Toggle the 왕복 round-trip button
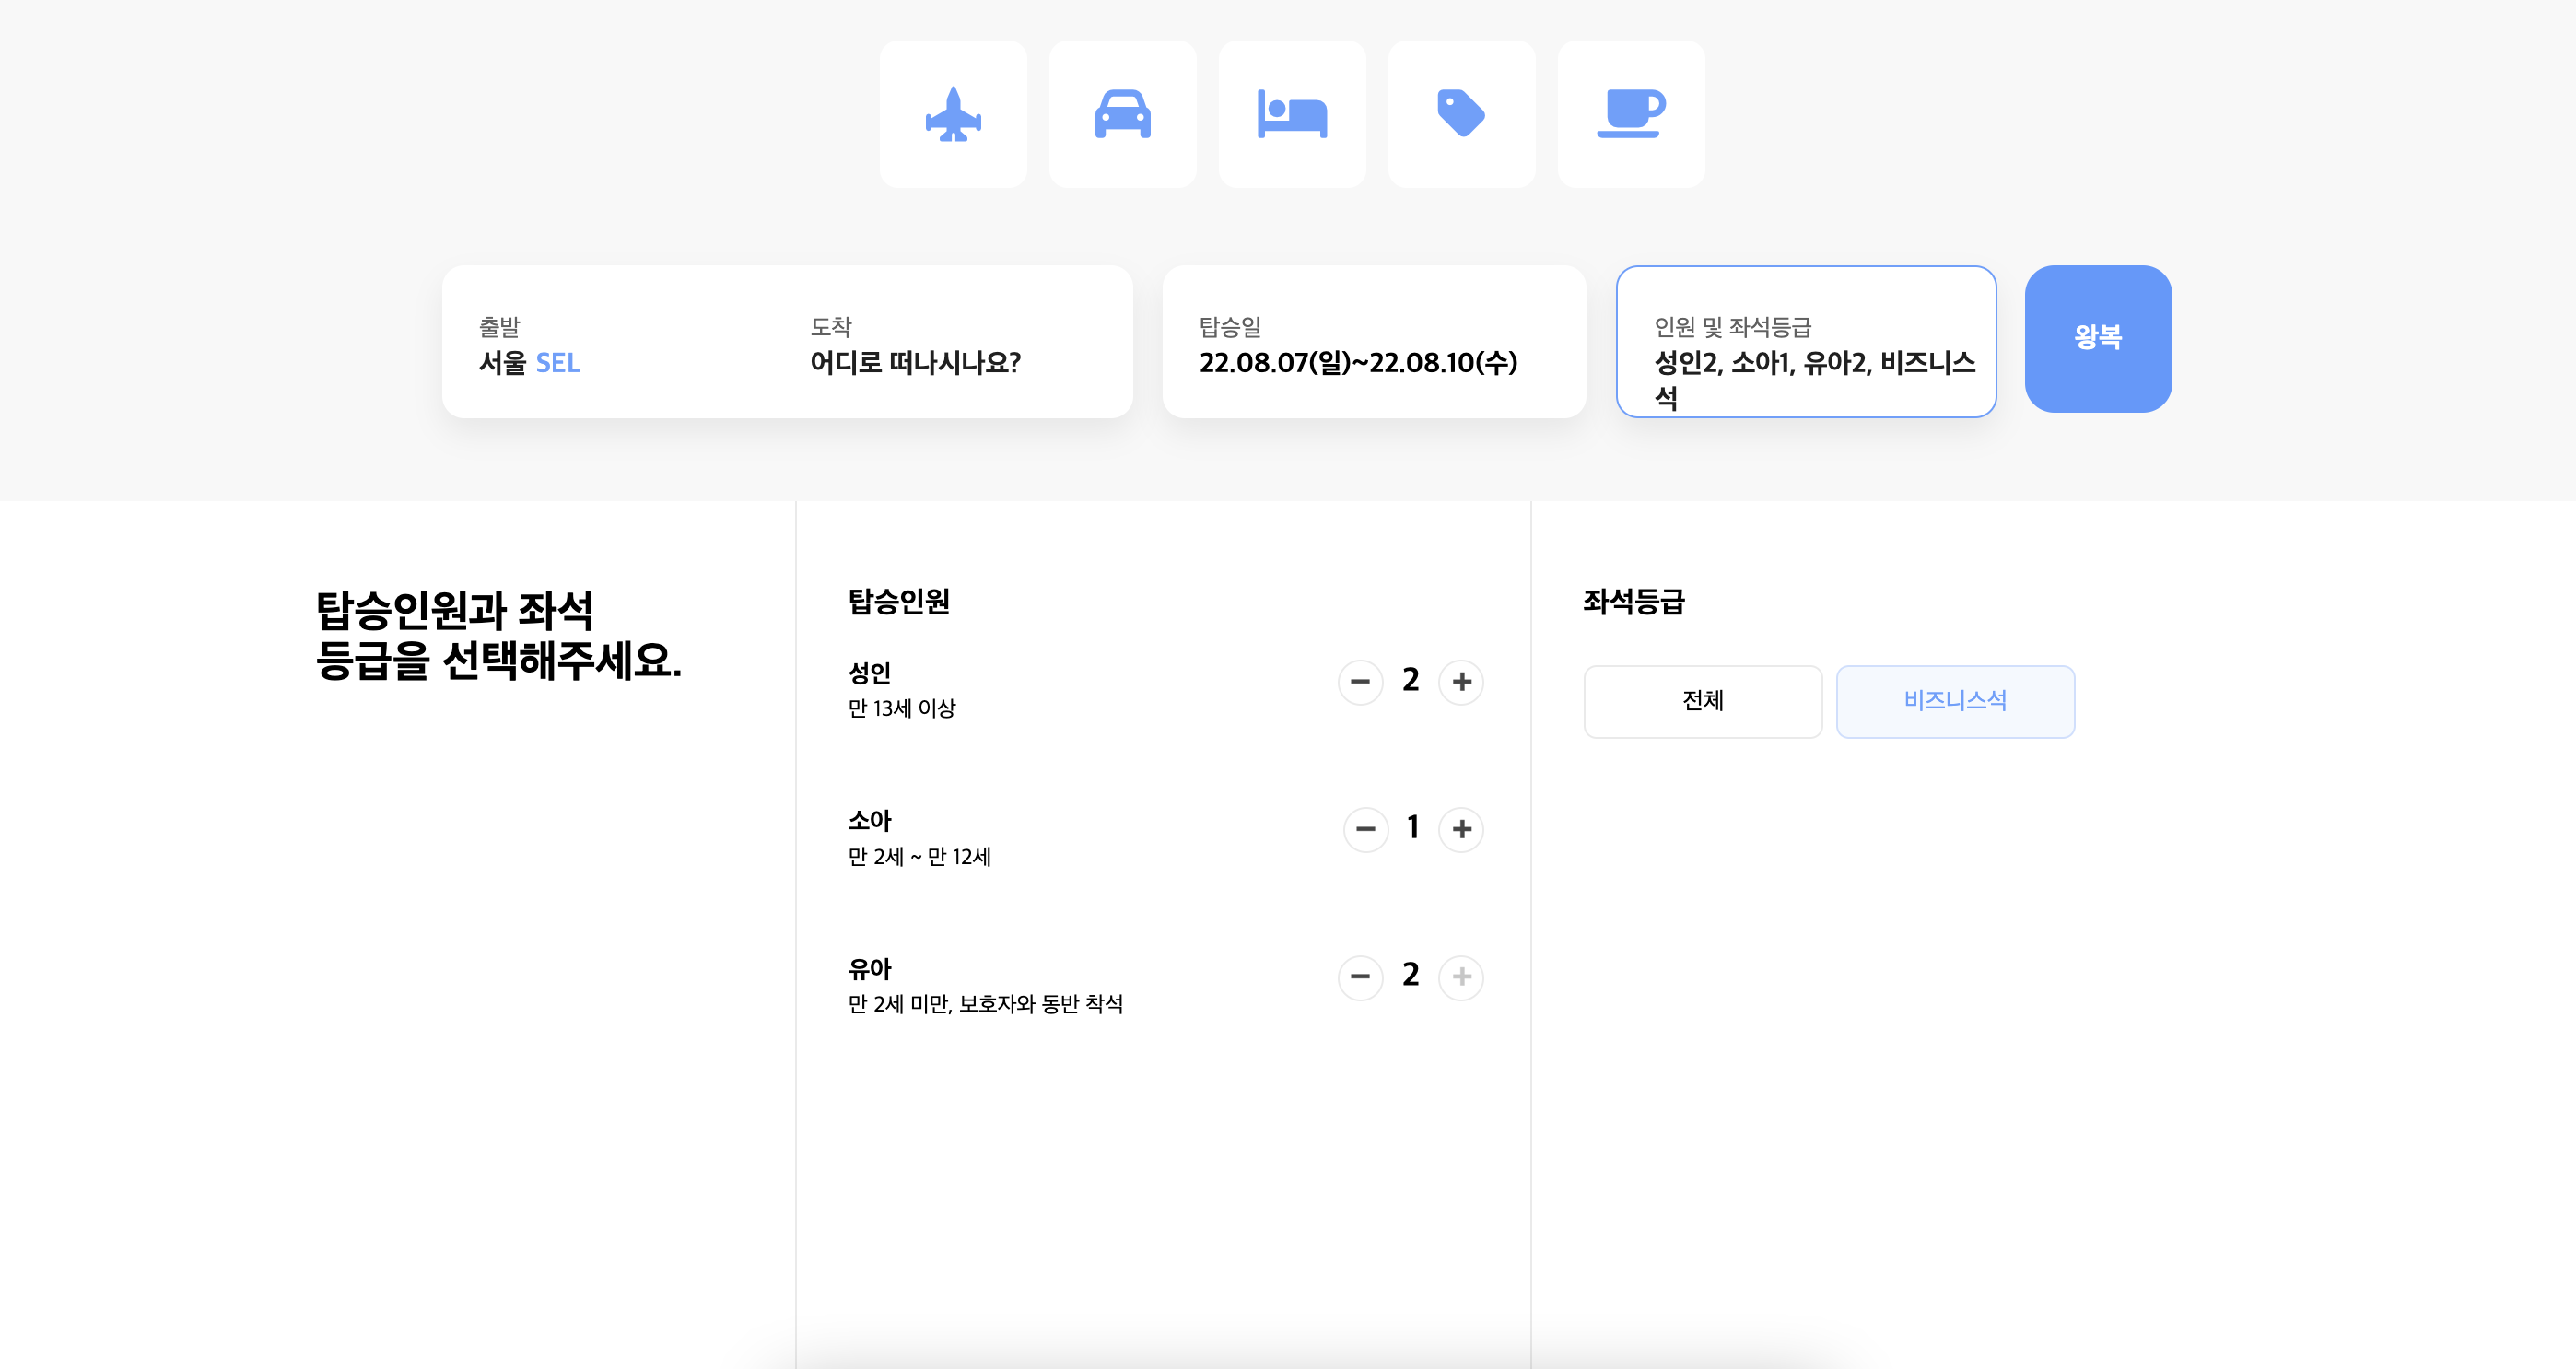 2097,338
